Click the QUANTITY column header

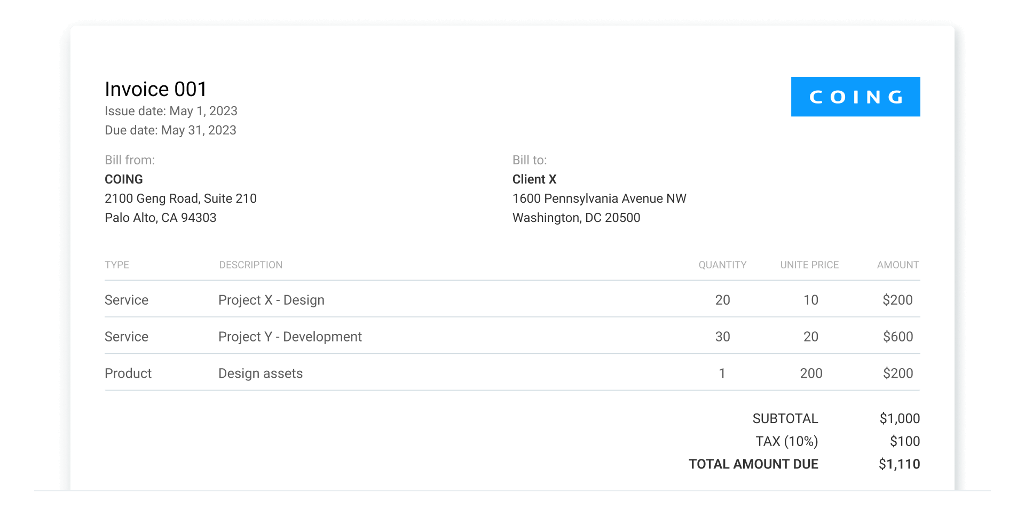(x=723, y=265)
